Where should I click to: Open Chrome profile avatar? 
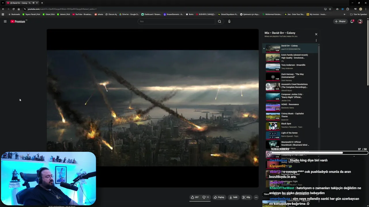click(360, 9)
